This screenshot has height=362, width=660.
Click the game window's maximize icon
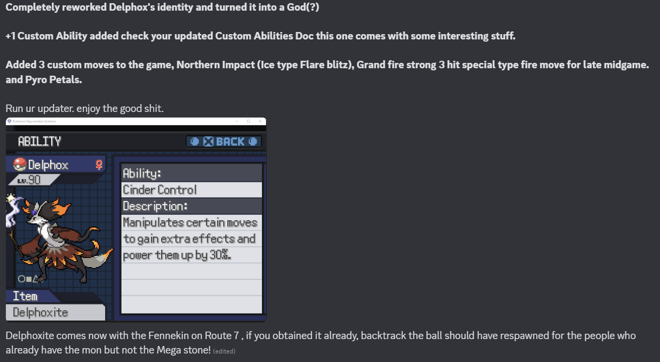pos(248,121)
